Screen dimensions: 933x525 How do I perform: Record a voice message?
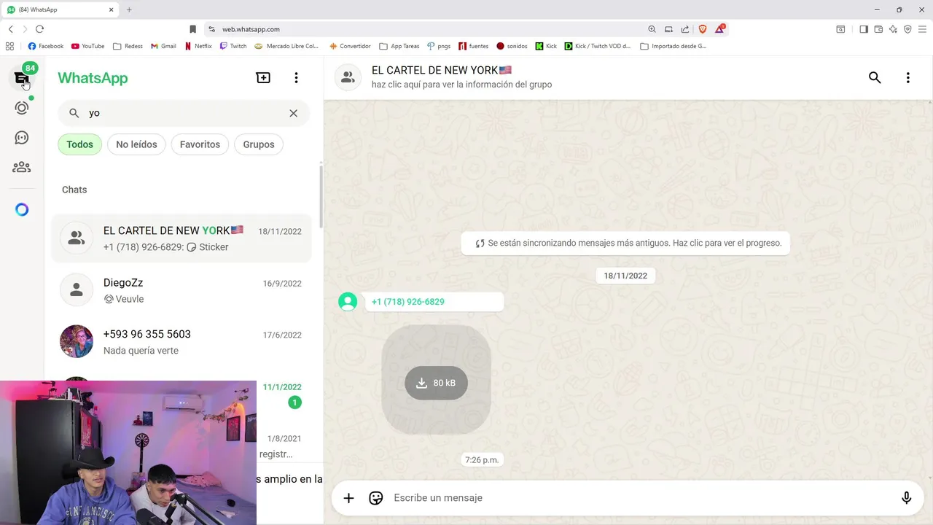[x=906, y=498]
